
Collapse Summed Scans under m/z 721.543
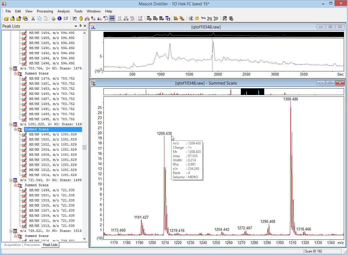[x=16, y=185]
